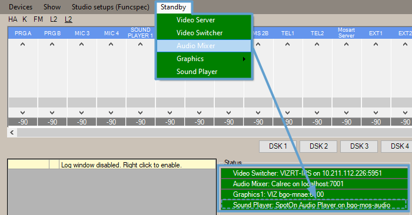Raise PRG A fader with up arrow

click(x=23, y=44)
